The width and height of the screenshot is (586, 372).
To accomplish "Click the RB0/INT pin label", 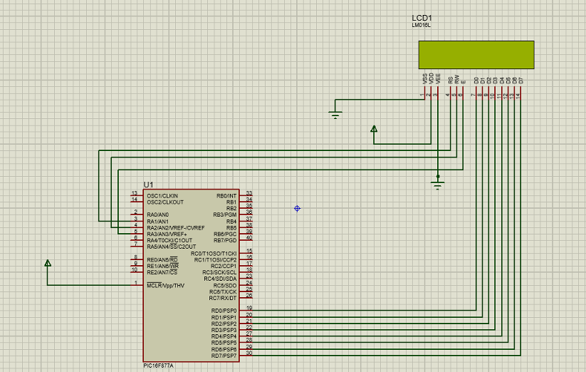I will pos(226,196).
